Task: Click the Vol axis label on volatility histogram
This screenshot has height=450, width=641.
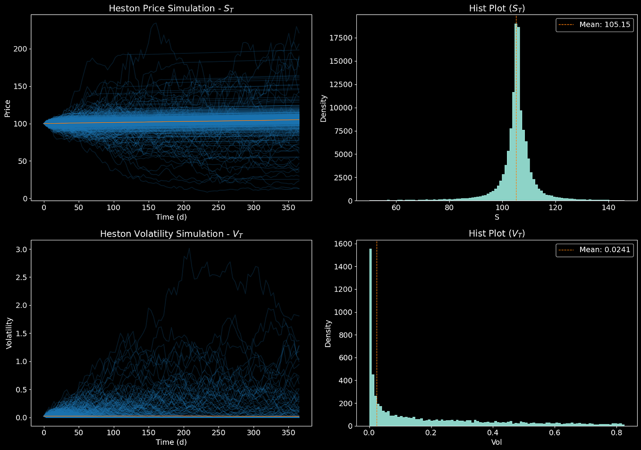Action: pos(496,442)
